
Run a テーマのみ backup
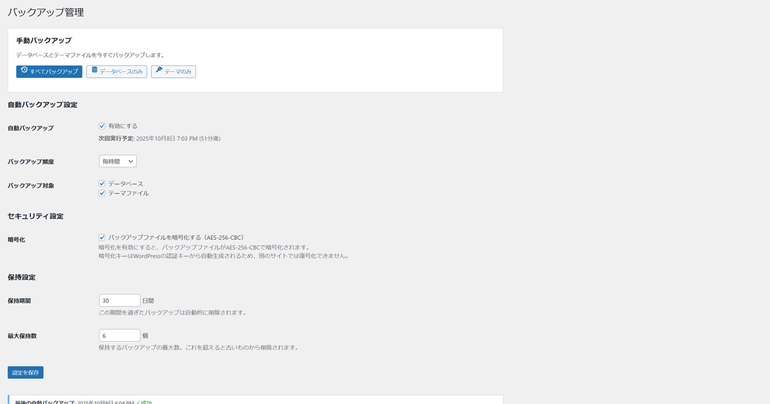(x=173, y=72)
